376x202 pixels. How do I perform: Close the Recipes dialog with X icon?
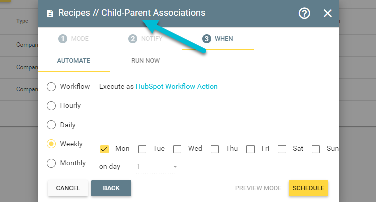tap(328, 13)
